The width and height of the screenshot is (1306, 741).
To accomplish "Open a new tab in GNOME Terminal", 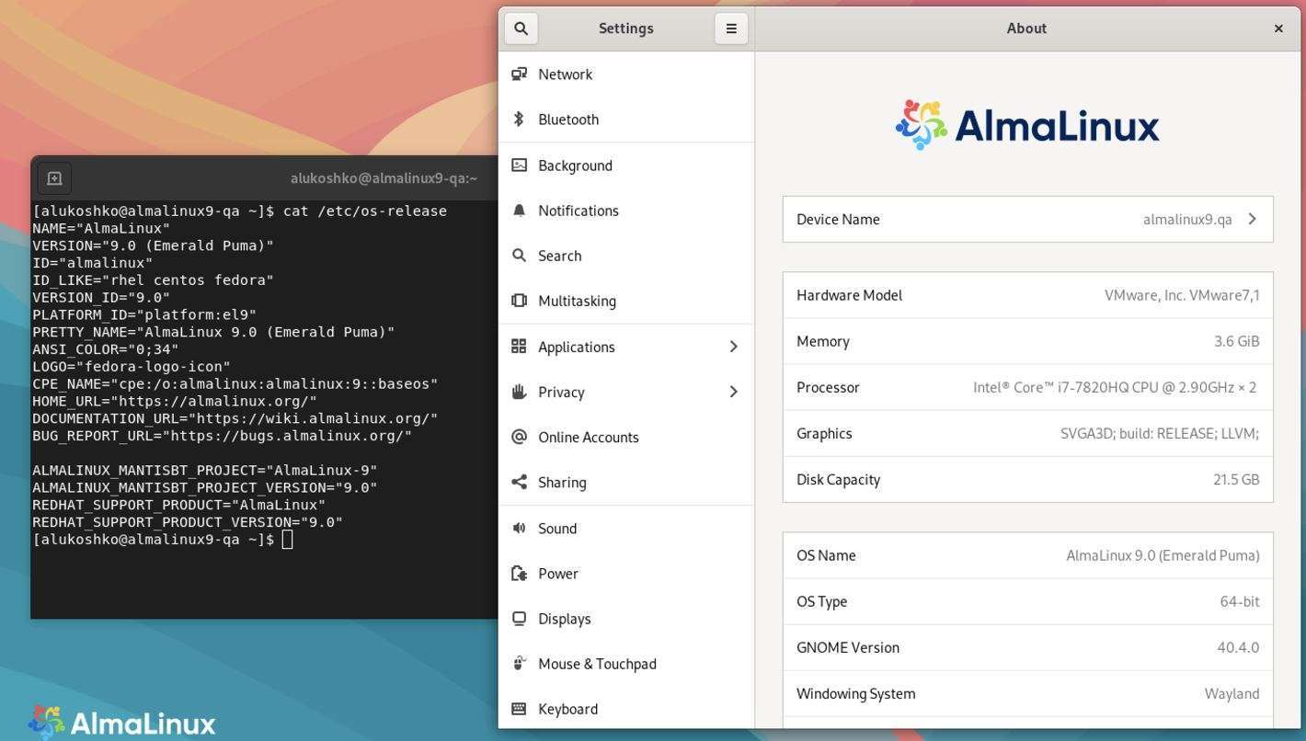I will [54, 177].
